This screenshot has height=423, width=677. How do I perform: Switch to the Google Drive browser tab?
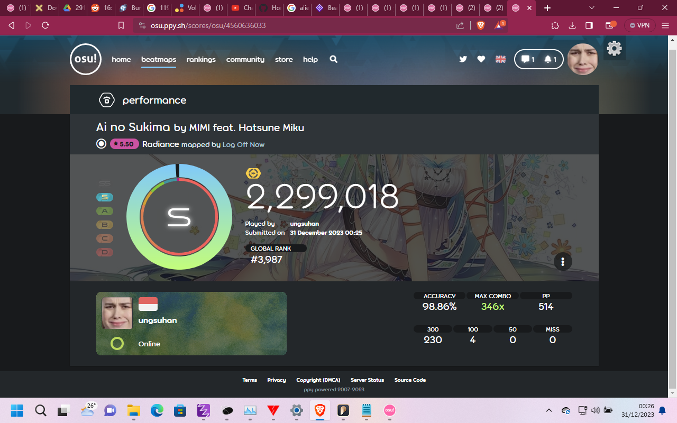point(74,8)
